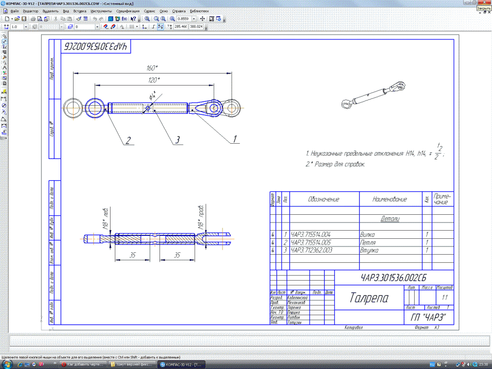Toggle the grid display button
492x369 pixels.
click(132, 27)
